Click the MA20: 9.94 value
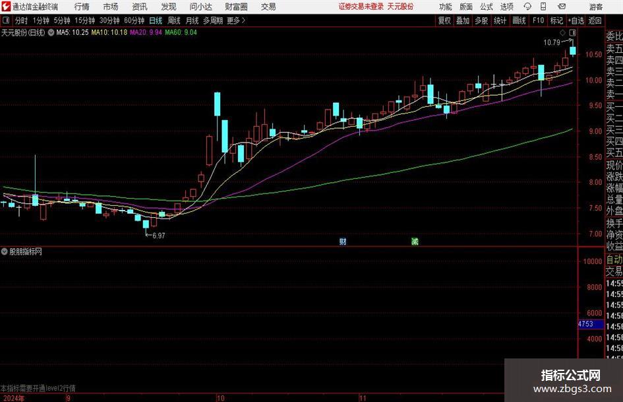The image size is (623, 402). pos(146,32)
